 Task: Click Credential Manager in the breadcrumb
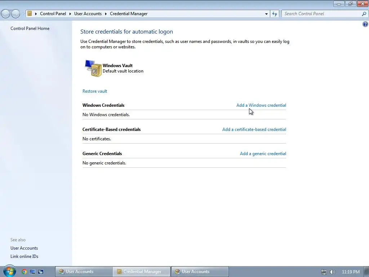pyautogui.click(x=129, y=14)
